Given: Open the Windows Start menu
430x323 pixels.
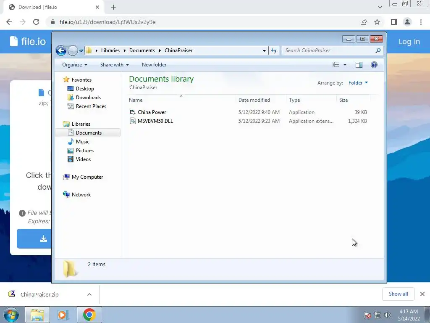Looking at the screenshot, I should 11,315.
